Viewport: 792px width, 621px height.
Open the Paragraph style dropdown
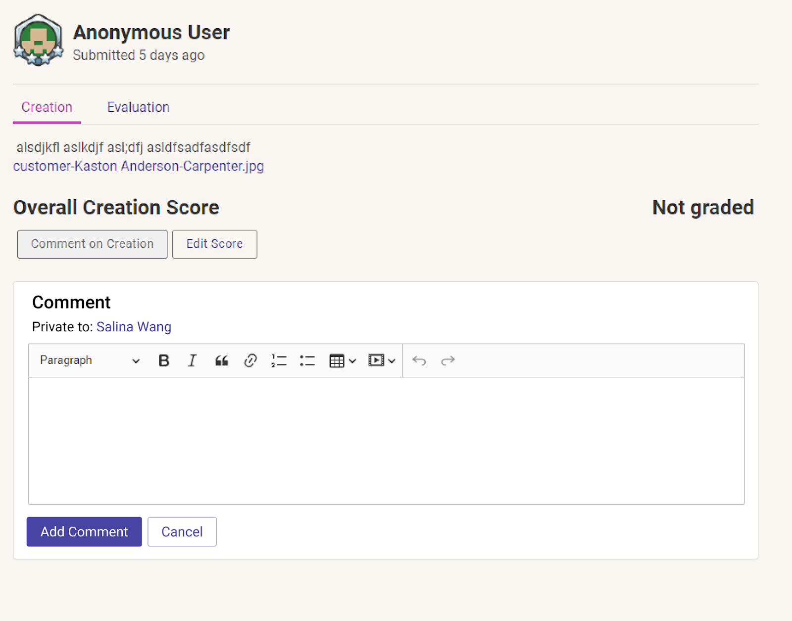[90, 361]
